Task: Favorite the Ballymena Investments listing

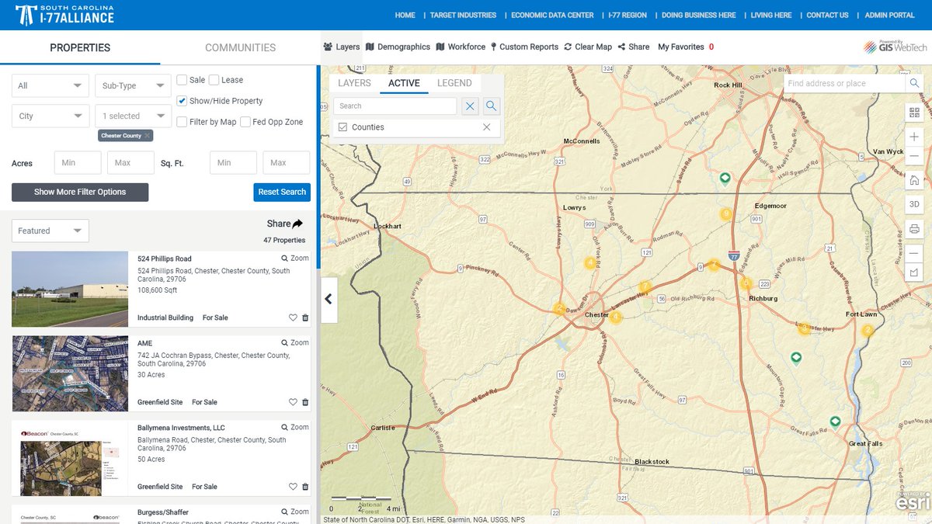Action: (x=293, y=487)
